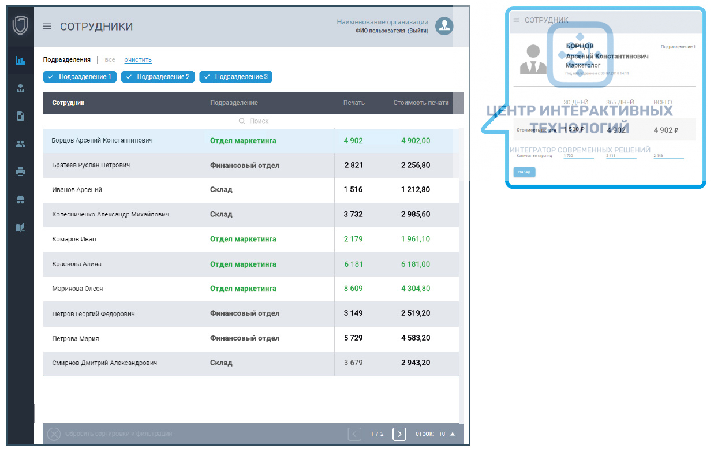The image size is (714, 452).
Task: Uncheck the Подразделение 1 filter chip
Action: [x=80, y=77]
